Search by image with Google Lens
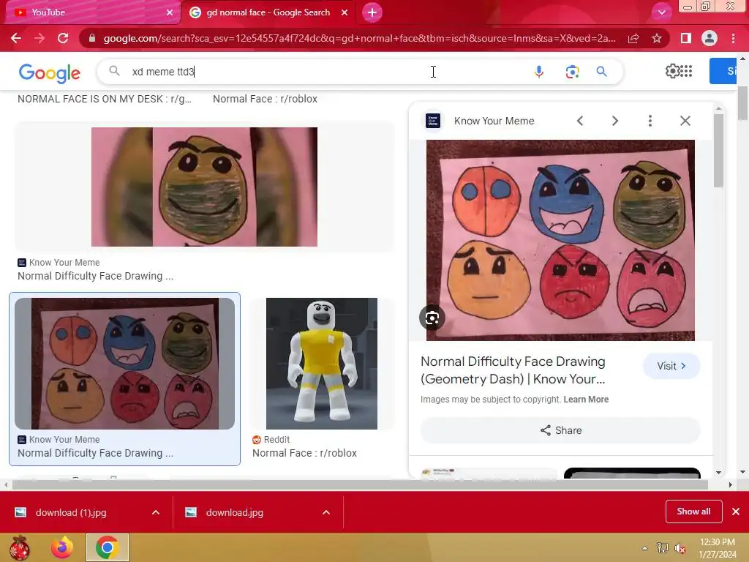 [x=572, y=72]
